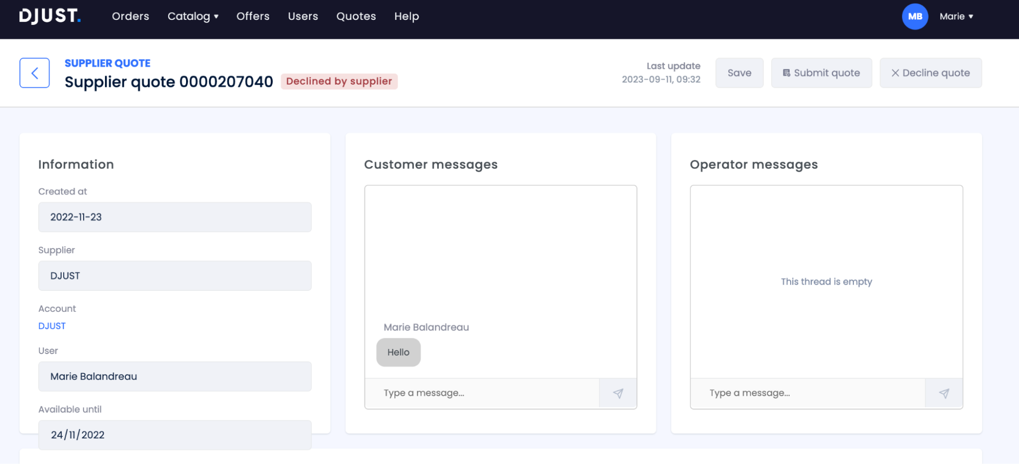
Task: Open the Help menu
Action: 406,16
